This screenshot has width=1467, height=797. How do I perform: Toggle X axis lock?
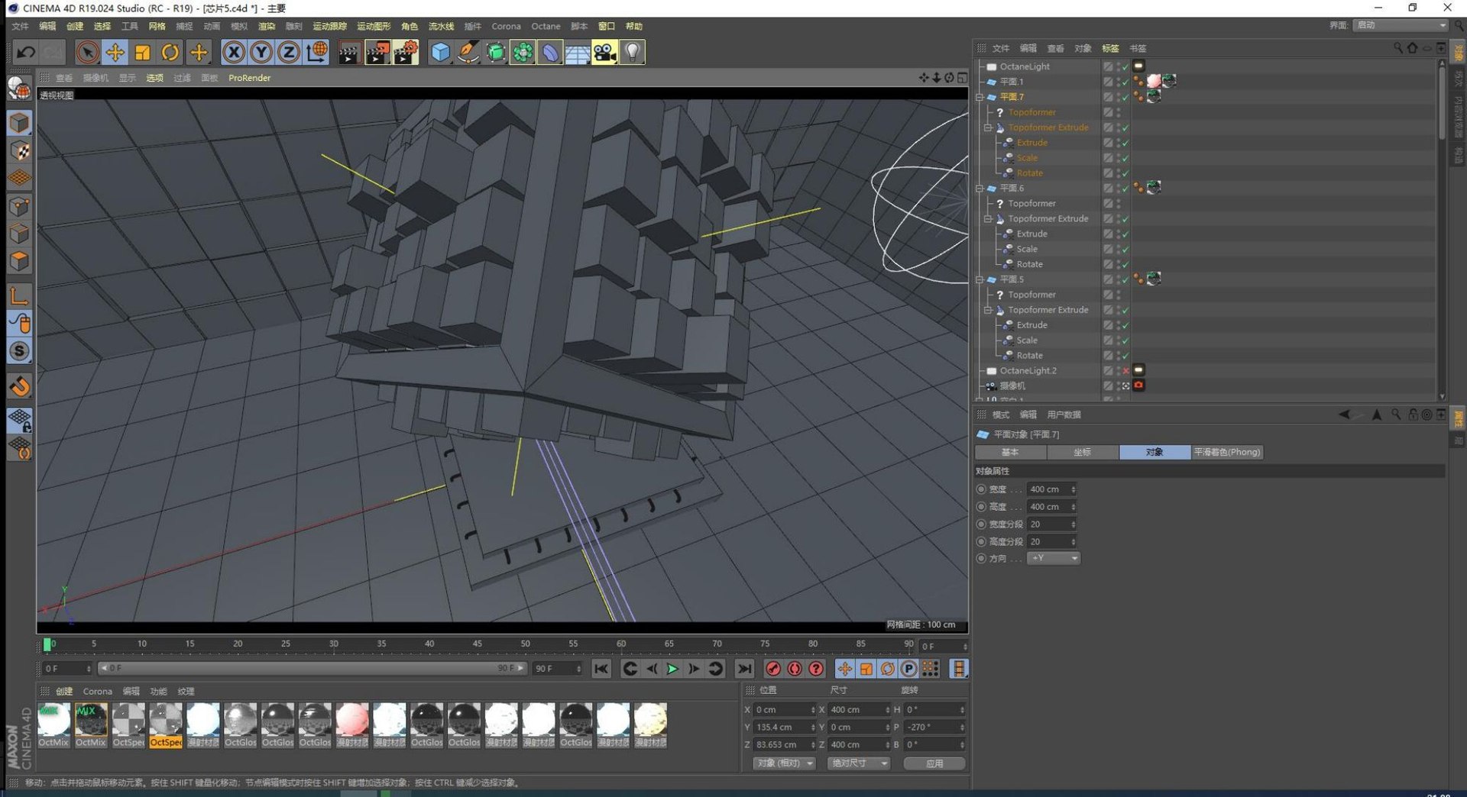pyautogui.click(x=234, y=52)
